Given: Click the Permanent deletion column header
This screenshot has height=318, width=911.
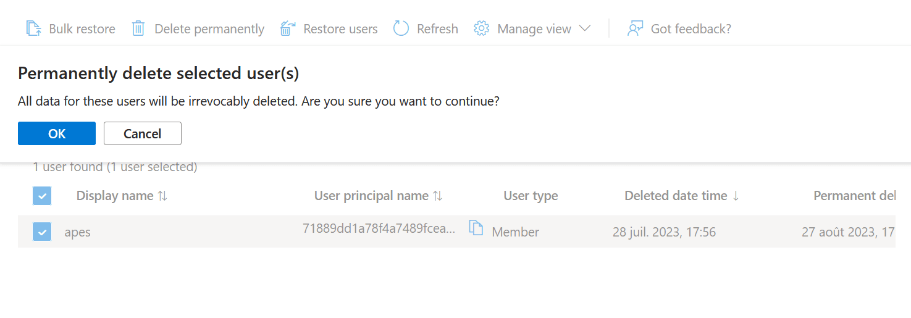Looking at the screenshot, I should point(854,196).
